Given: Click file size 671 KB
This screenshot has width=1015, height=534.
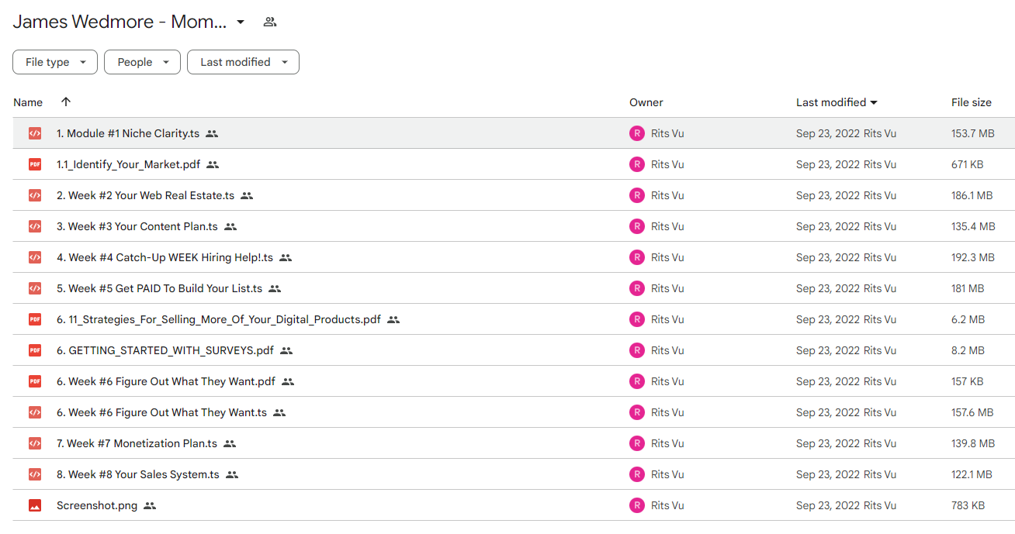Looking at the screenshot, I should click(x=968, y=164).
